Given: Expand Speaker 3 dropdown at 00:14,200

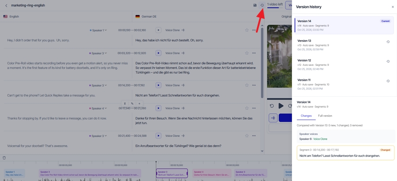Looking at the screenshot, I should tap(98, 86).
